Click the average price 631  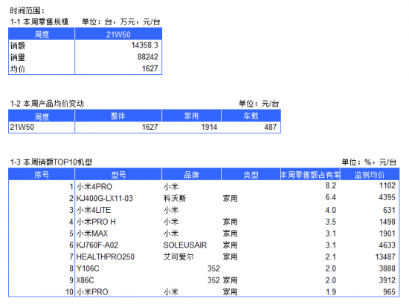click(389, 210)
